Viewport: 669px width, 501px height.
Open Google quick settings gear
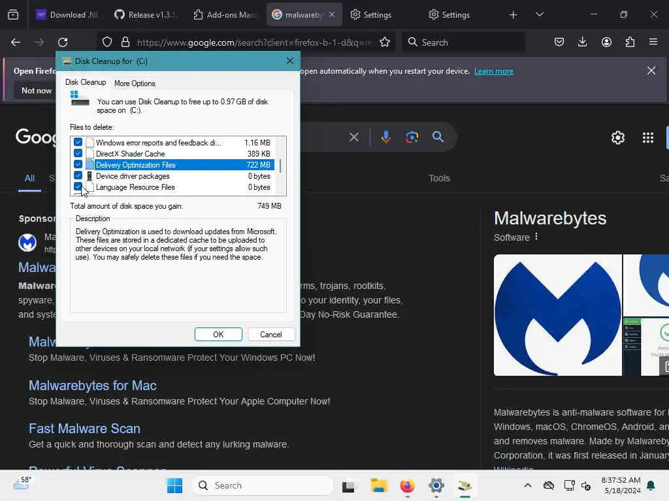click(x=618, y=138)
